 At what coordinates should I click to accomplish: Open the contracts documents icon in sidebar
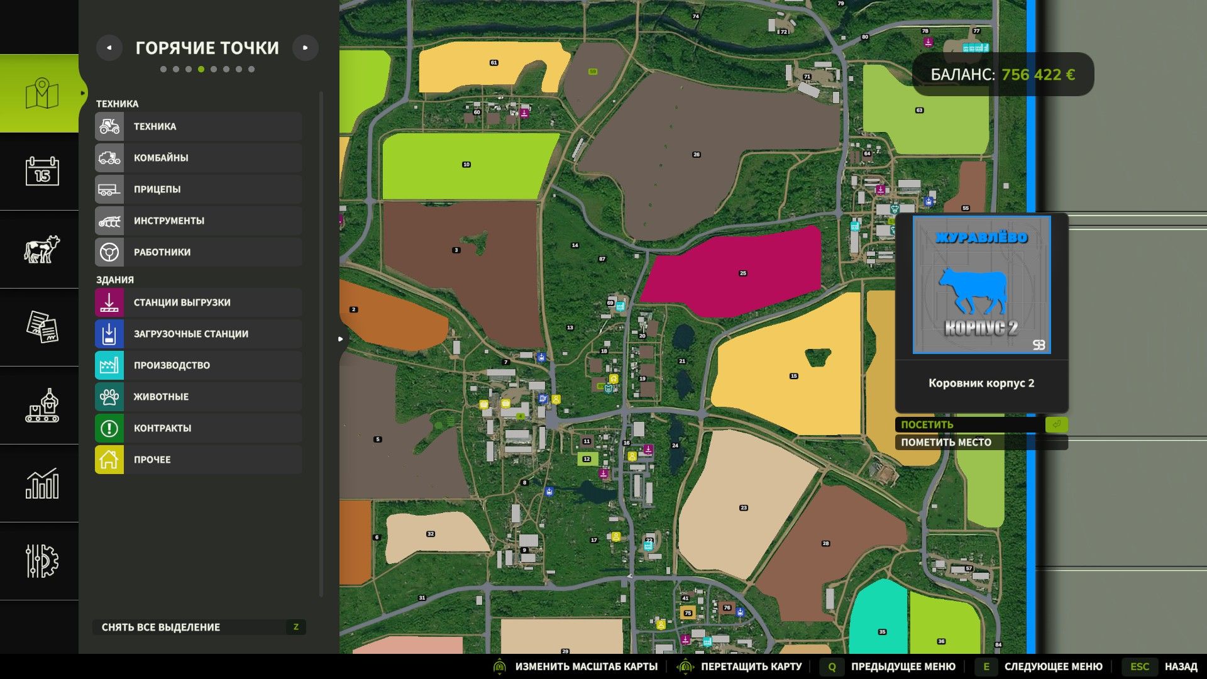pyautogui.click(x=41, y=327)
